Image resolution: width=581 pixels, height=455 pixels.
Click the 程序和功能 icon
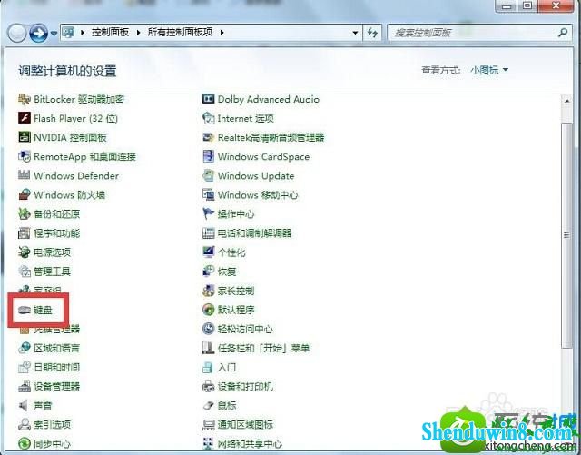pyautogui.click(x=25, y=233)
